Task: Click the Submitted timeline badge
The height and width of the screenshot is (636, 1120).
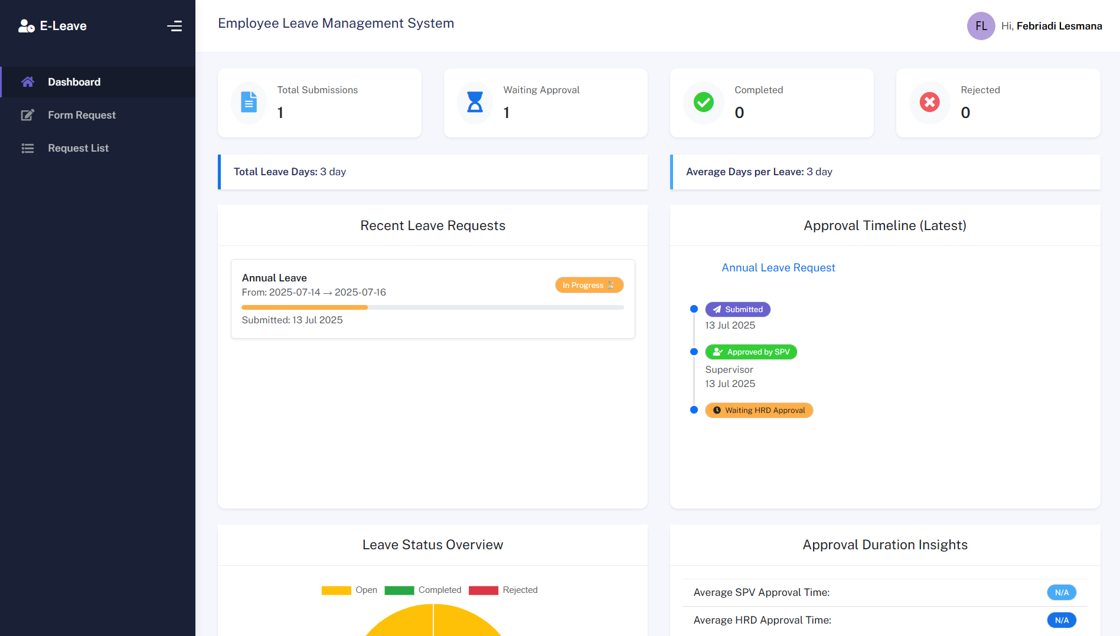Action: (738, 309)
